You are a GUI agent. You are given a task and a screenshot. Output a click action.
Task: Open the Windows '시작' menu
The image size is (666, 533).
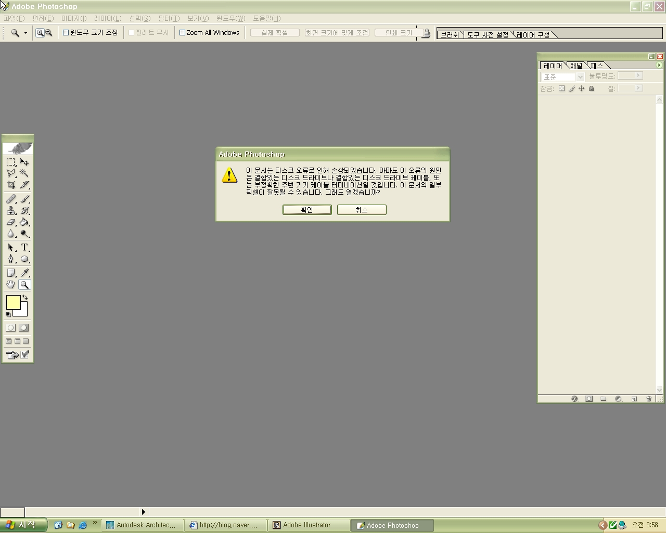click(23, 525)
